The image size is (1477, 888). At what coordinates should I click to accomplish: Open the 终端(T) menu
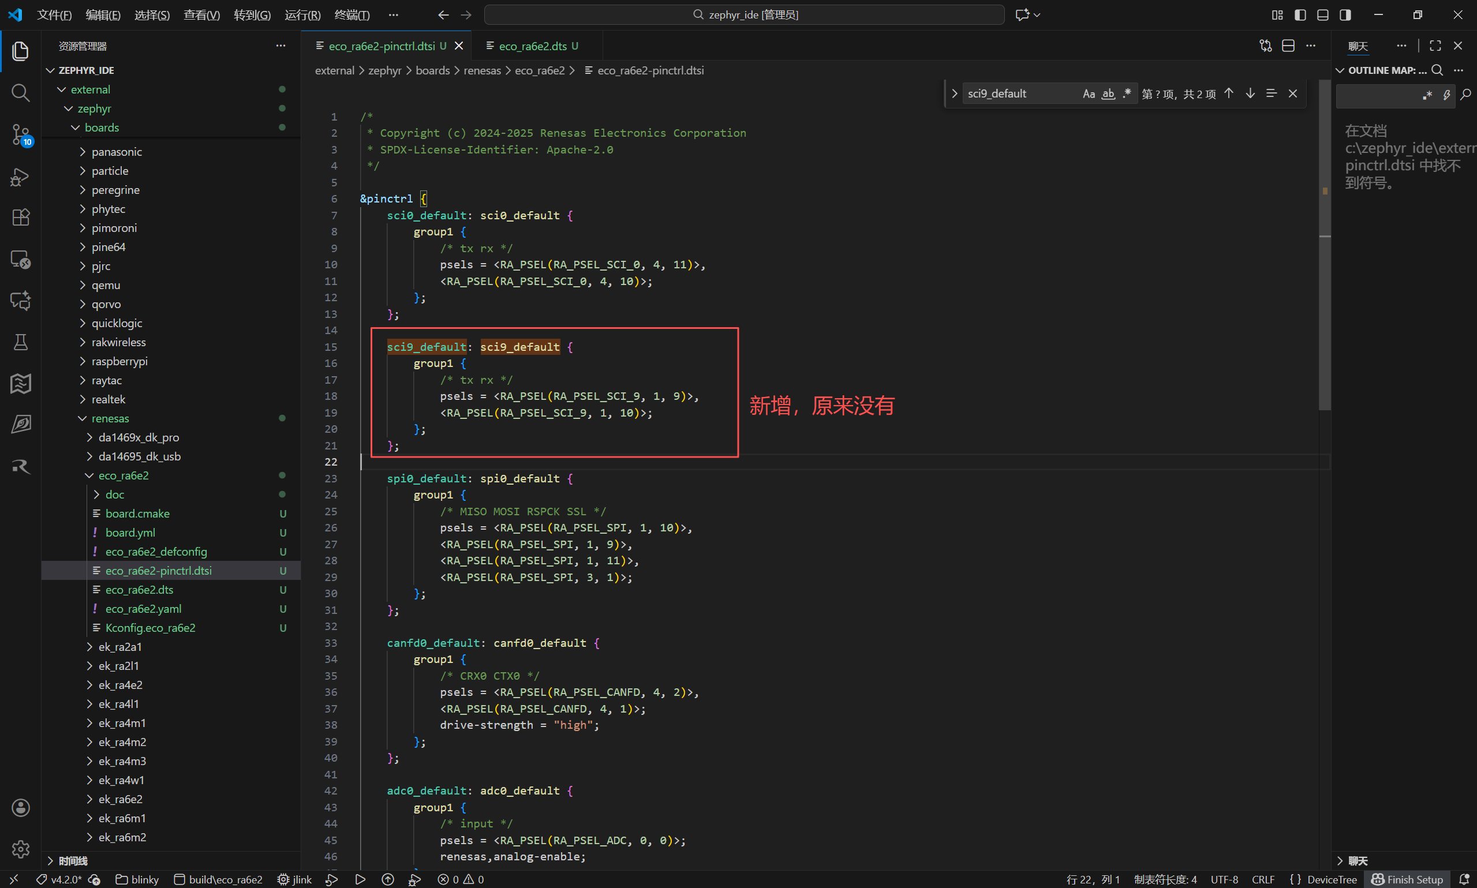coord(352,15)
